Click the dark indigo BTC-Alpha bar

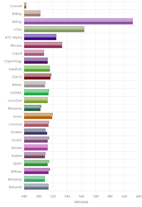[40, 39]
